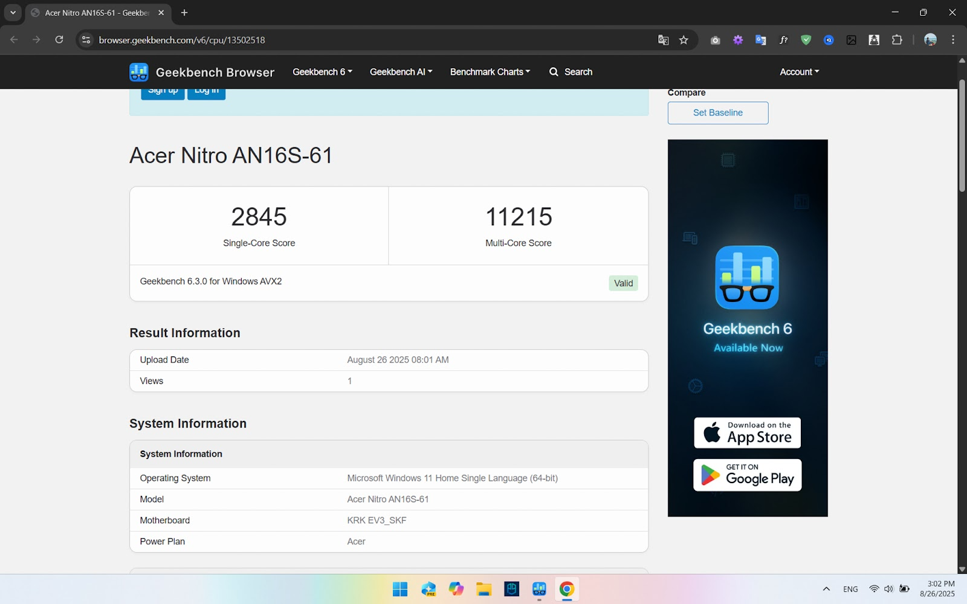The image size is (967, 604).
Task: Click the Wi-Fi network tray icon
Action: pyautogui.click(x=874, y=589)
